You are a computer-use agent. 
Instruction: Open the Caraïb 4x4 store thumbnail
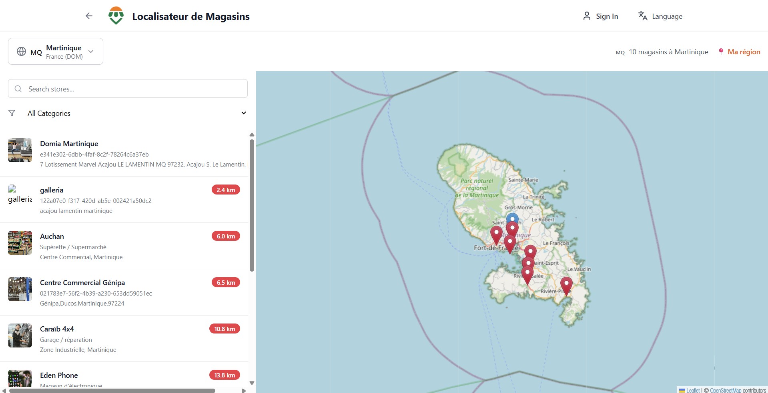[x=20, y=335]
